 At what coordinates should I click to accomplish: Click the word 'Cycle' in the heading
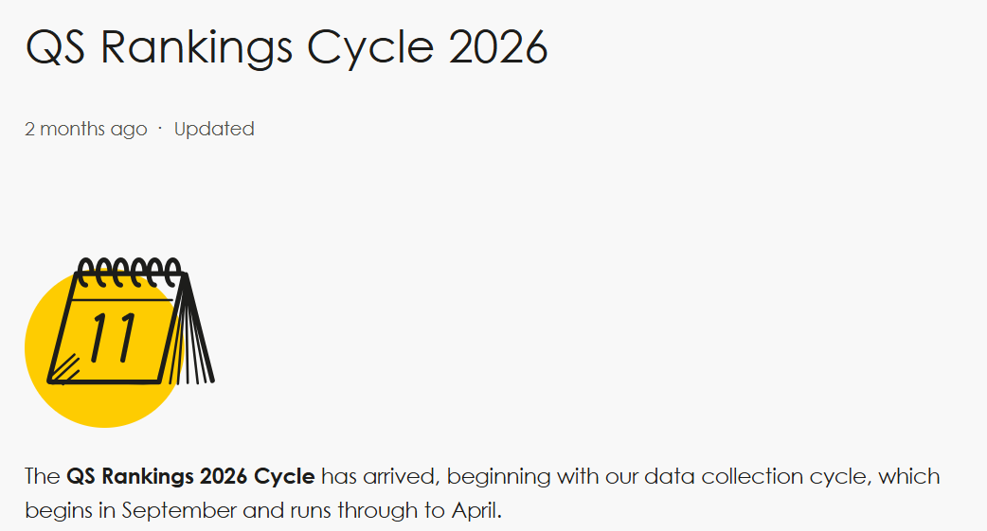coord(370,49)
